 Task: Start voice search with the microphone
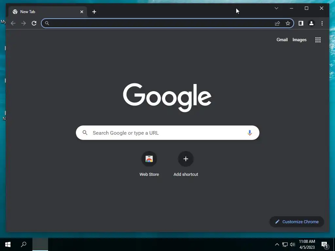coord(250,133)
